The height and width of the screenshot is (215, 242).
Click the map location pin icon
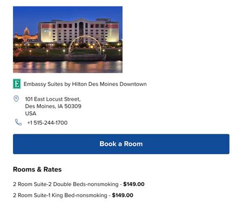point(16,99)
